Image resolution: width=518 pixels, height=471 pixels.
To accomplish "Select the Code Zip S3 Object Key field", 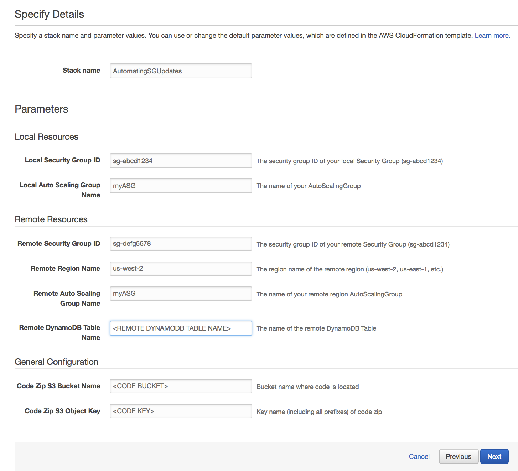I will (181, 411).
